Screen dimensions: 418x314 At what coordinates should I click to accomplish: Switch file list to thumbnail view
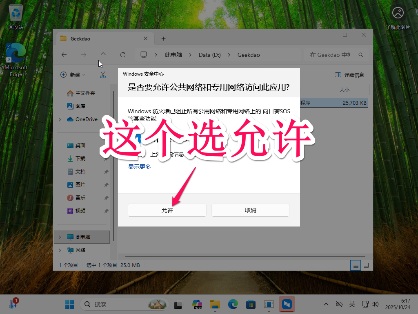click(x=366, y=265)
